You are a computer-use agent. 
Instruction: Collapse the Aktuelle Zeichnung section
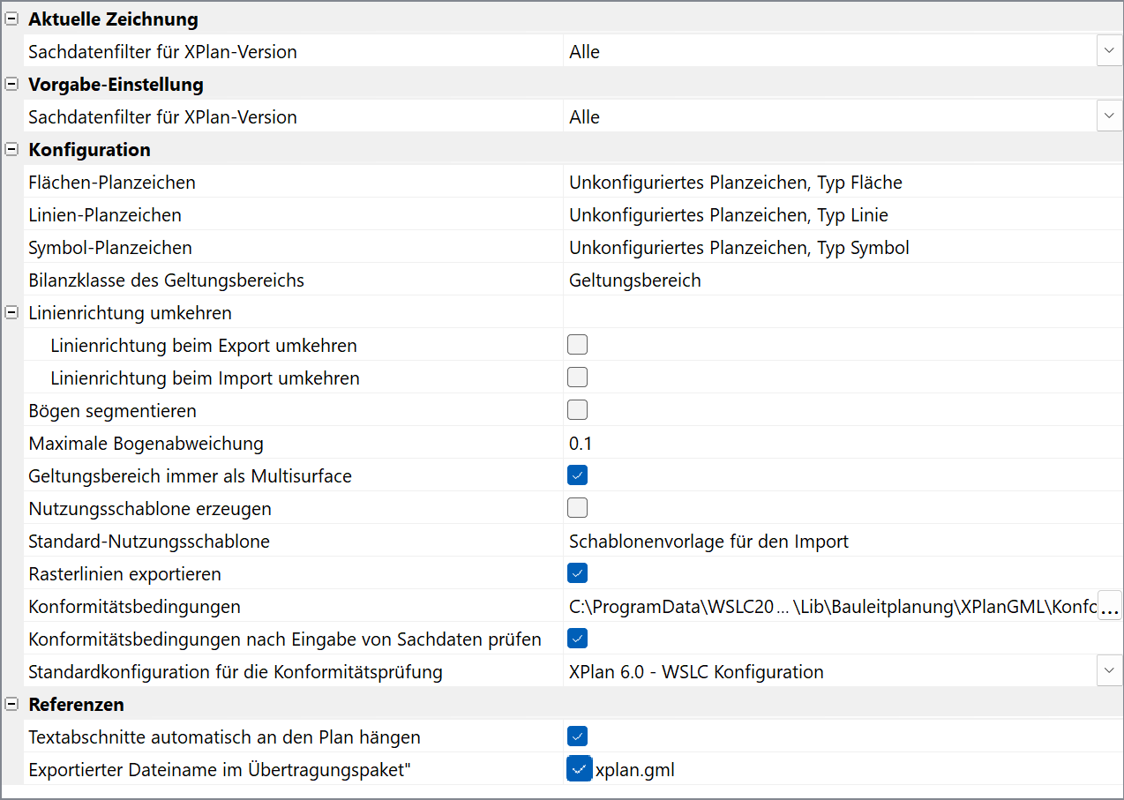(x=12, y=19)
